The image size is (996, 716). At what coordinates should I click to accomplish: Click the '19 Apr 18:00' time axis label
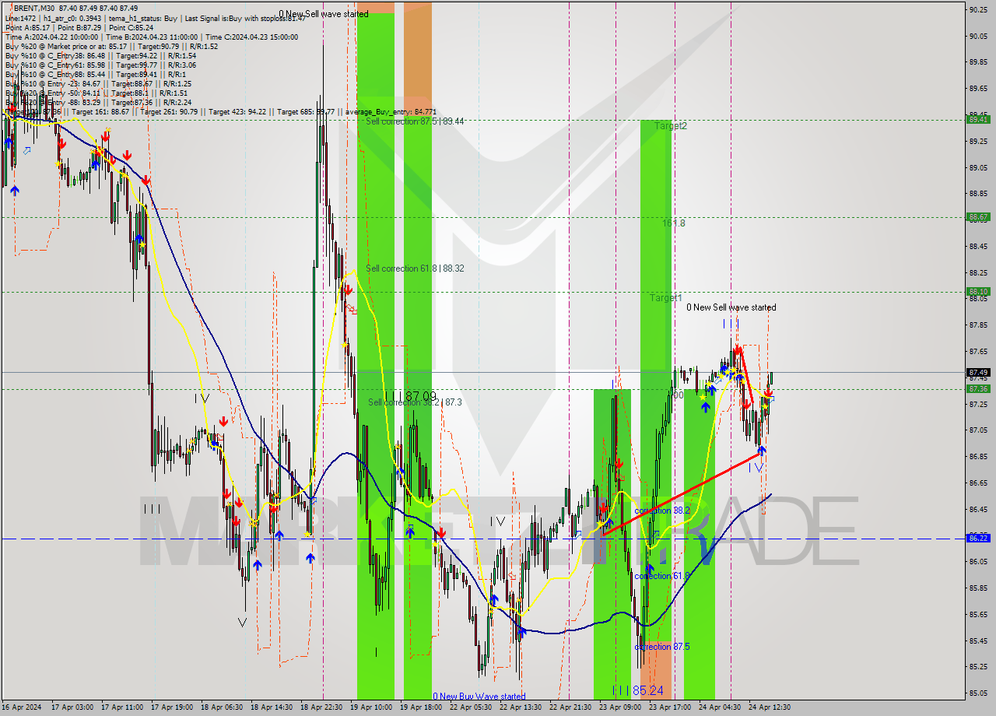pos(421,707)
